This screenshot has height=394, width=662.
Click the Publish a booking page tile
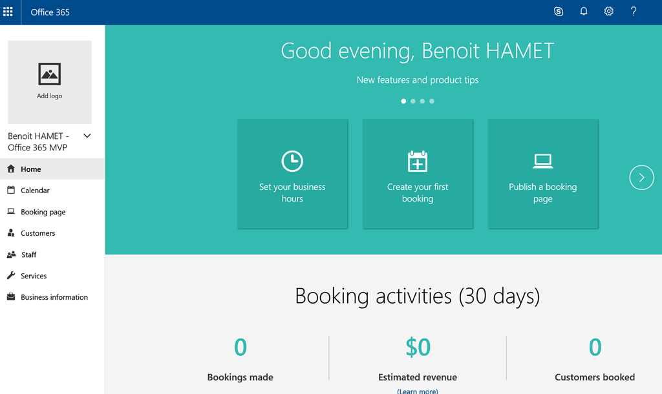tap(542, 174)
